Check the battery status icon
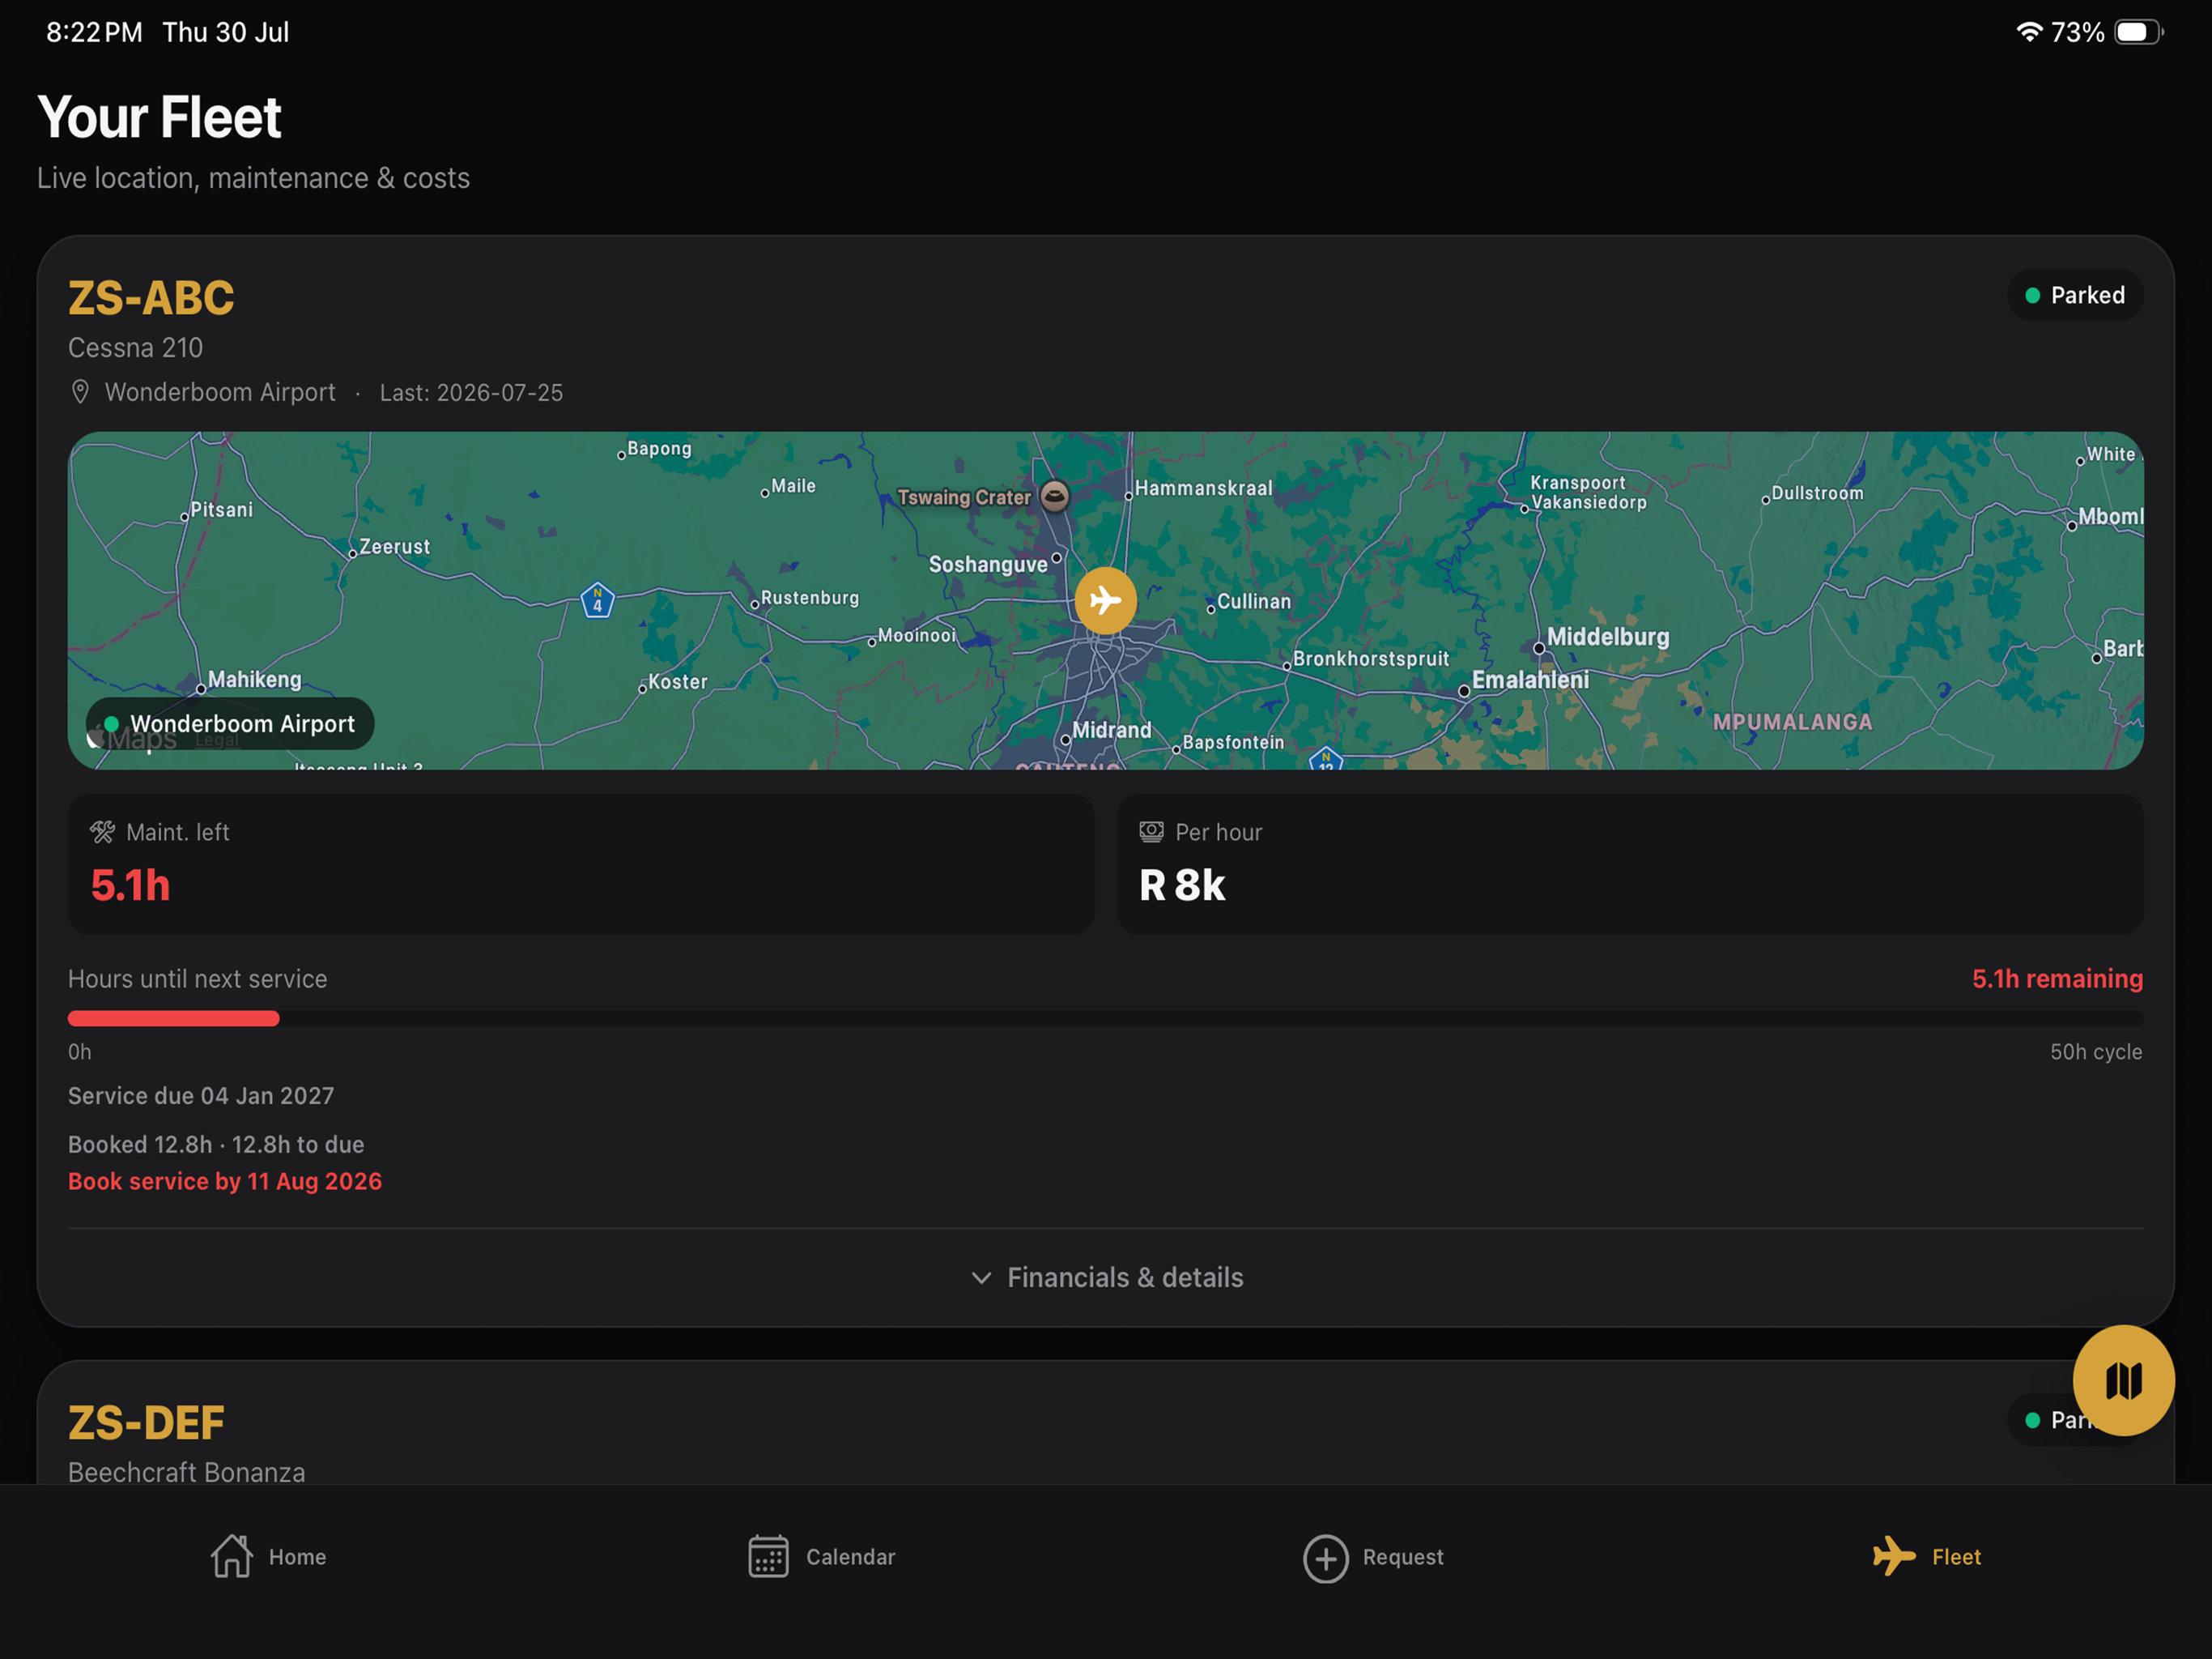Screen dimensions: 2212x1659 pos(2139,32)
